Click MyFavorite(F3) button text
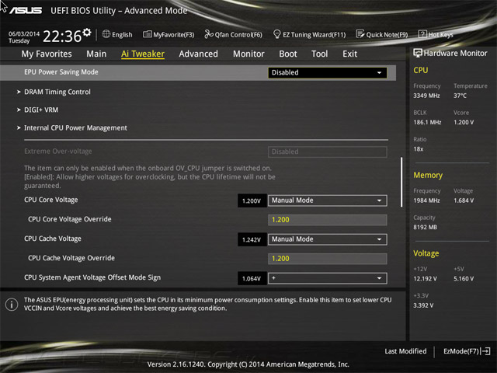 (174, 34)
